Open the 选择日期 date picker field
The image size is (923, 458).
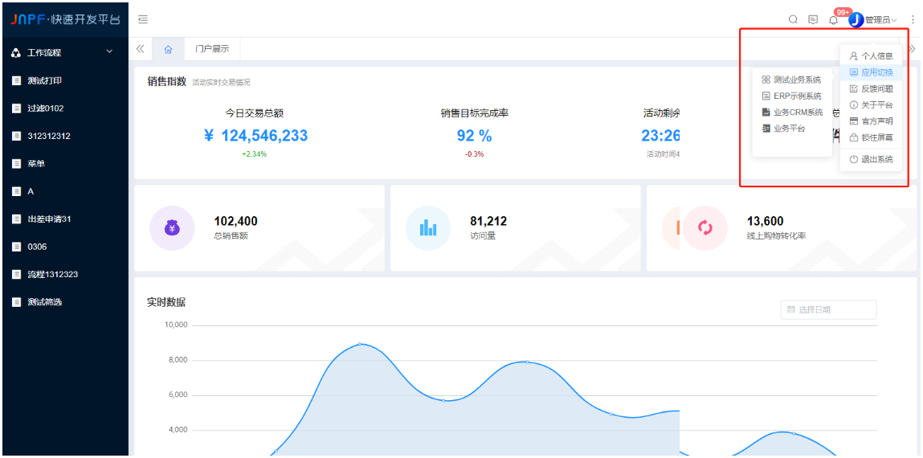pos(828,309)
